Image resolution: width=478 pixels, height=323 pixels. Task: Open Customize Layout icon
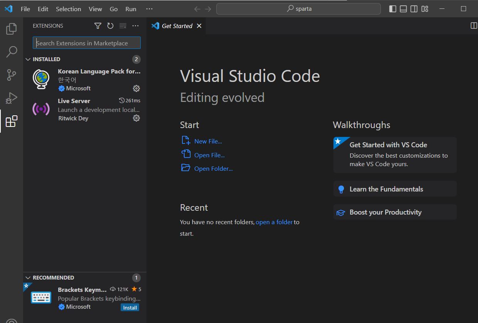pos(425,9)
